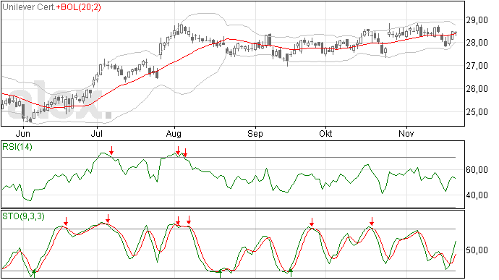Click the 29,00 price axis label
The width and height of the screenshot is (499, 280).
477,20
